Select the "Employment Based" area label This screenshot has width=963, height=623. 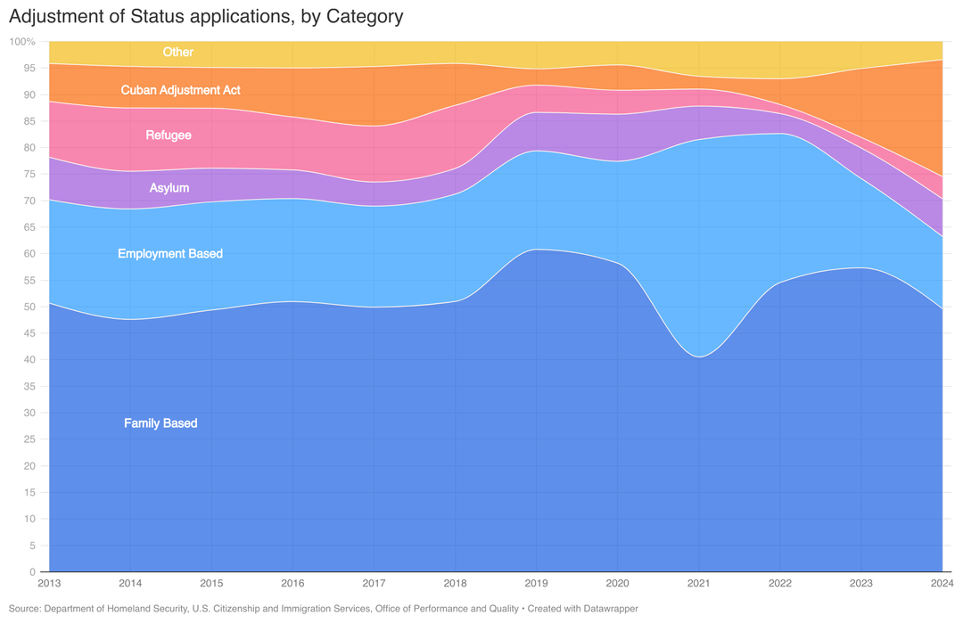tap(170, 254)
